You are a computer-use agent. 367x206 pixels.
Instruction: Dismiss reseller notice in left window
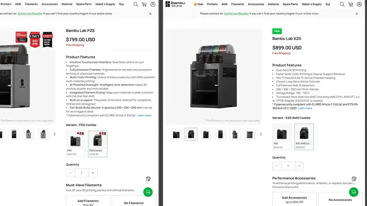click(150, 14)
